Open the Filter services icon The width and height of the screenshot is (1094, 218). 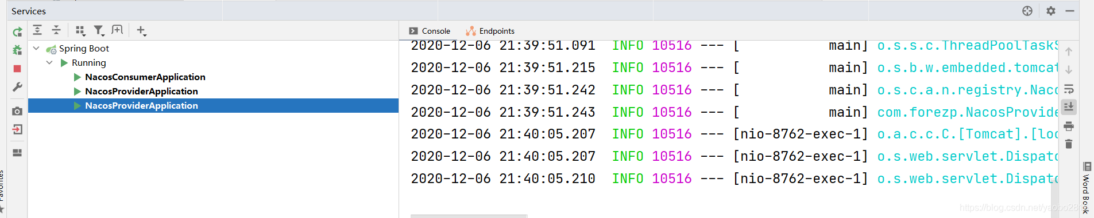[x=99, y=30]
